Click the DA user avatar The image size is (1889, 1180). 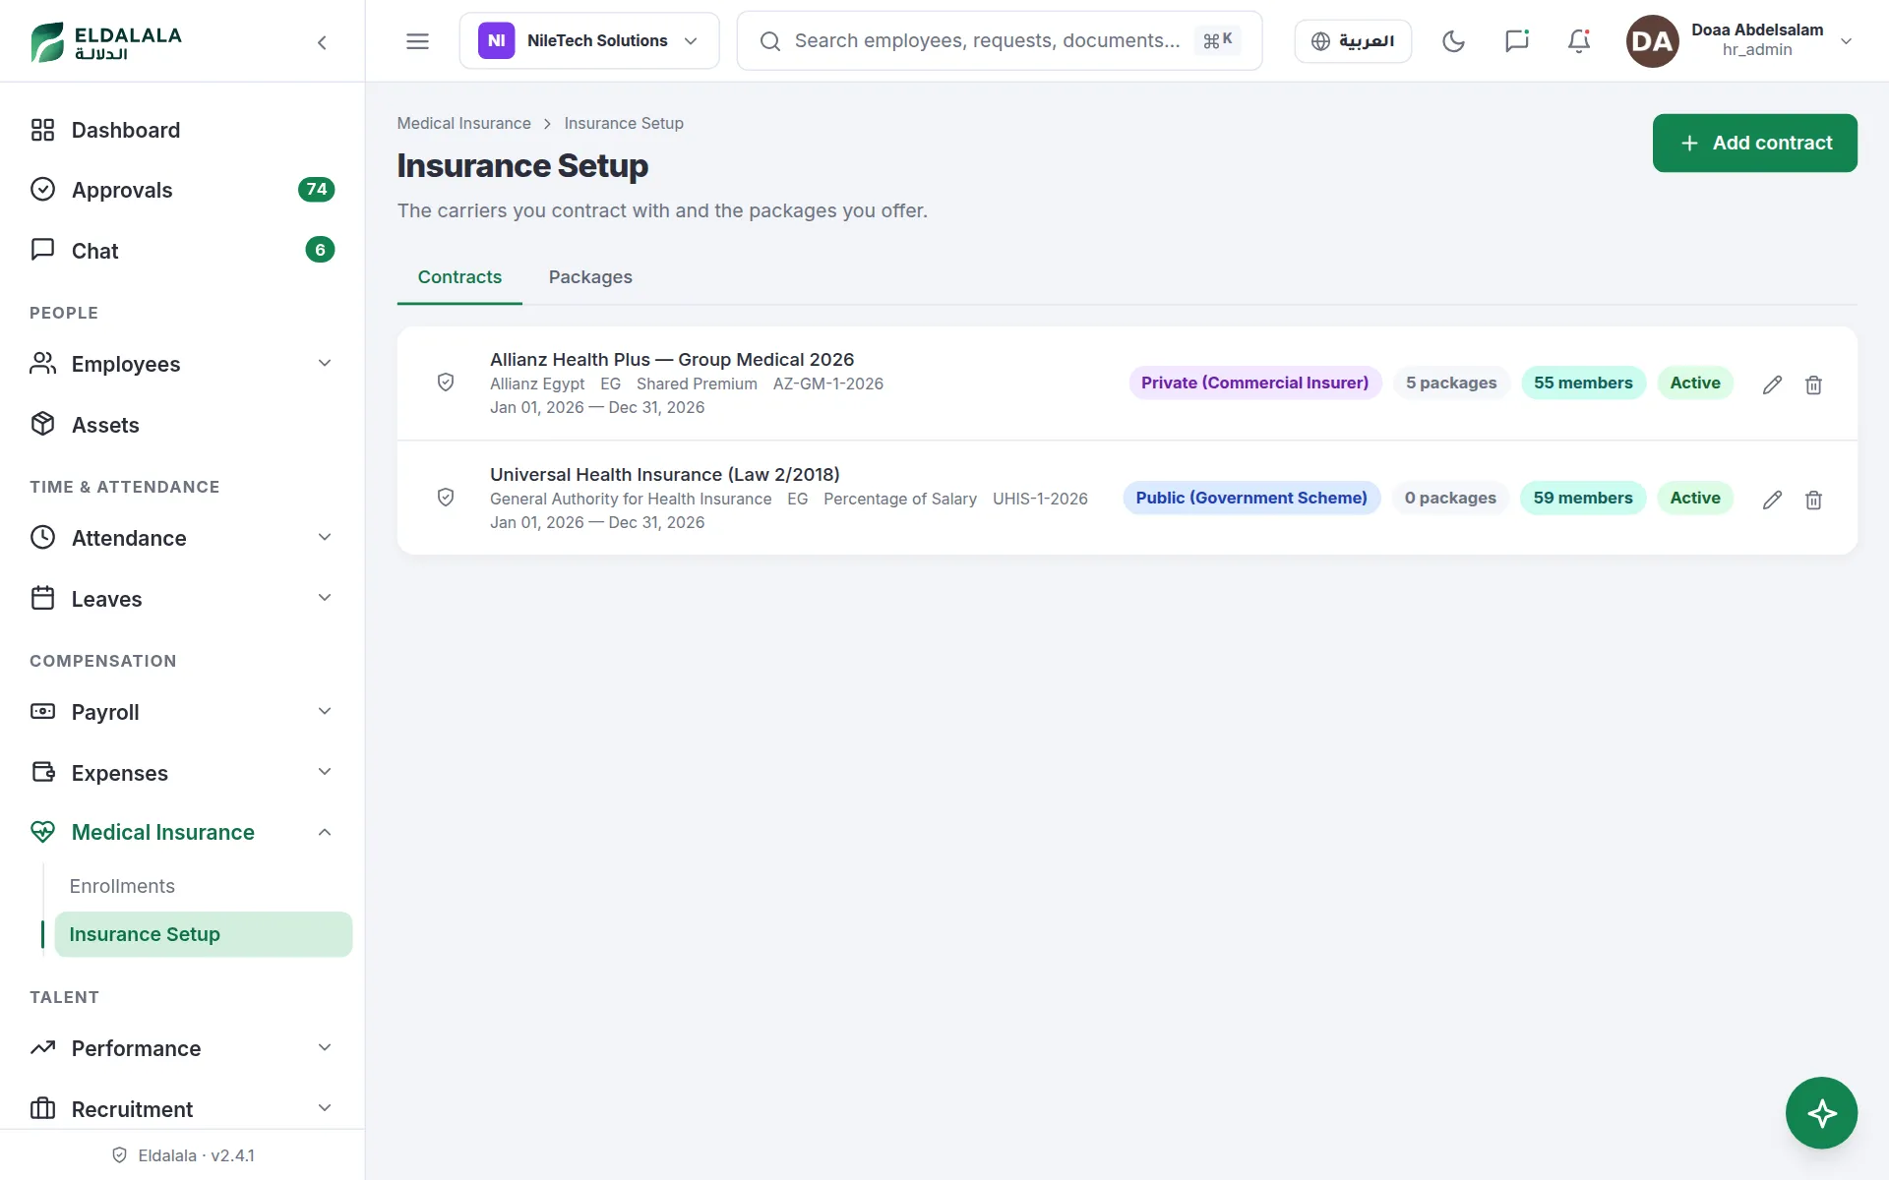tap(1652, 41)
